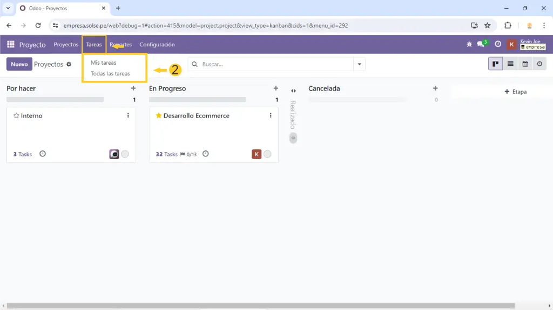This screenshot has width=553, height=310.
Task: Click the Por hacer column progress bar
Action: [55, 100]
